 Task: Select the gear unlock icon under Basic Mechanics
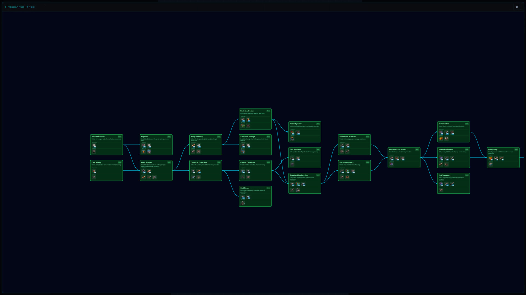tap(94, 152)
